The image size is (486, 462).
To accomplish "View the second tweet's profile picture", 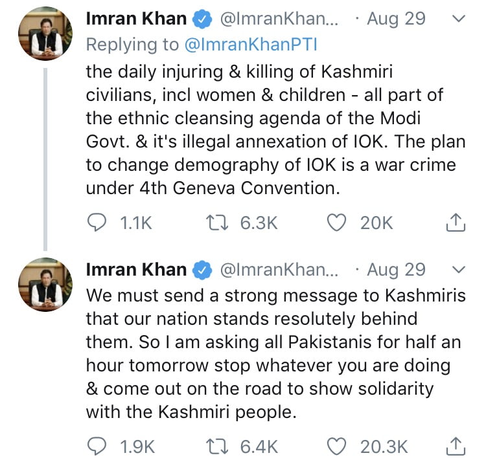I will tap(44, 285).
